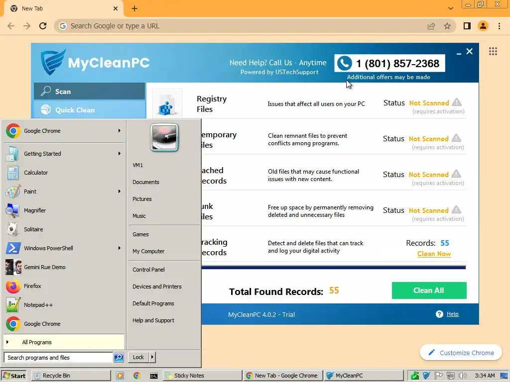The height and width of the screenshot is (382, 510).
Task: Click the Lock button
Action: (x=138, y=357)
